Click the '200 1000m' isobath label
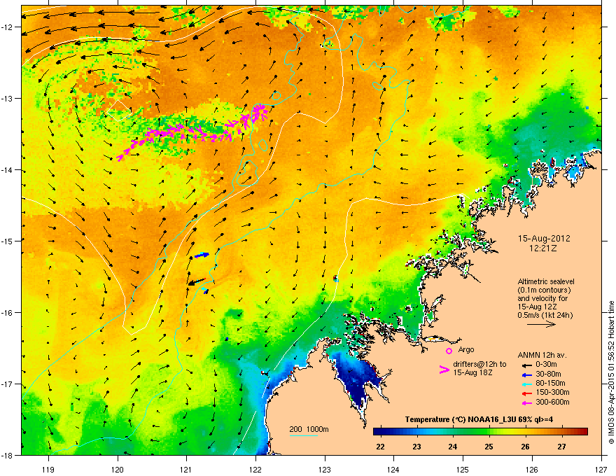The image size is (616, 476). pyautogui.click(x=309, y=429)
